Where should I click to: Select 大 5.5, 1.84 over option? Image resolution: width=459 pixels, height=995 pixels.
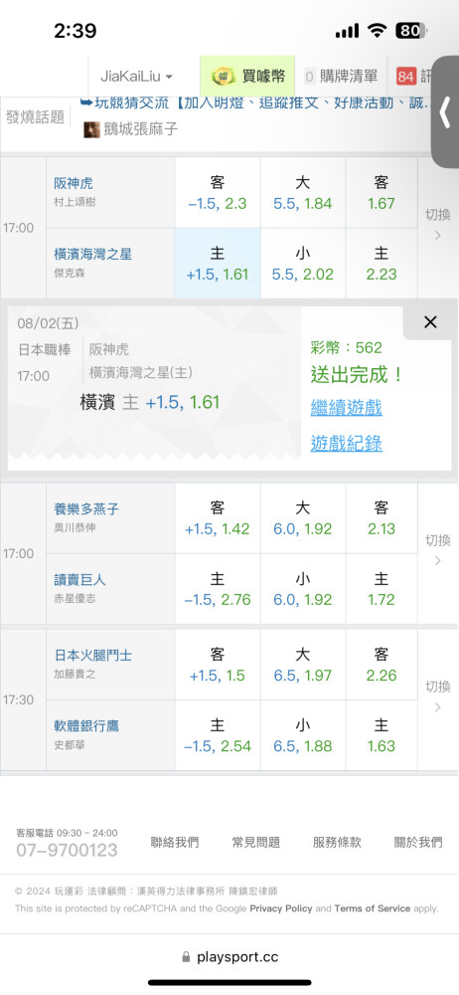[303, 193]
